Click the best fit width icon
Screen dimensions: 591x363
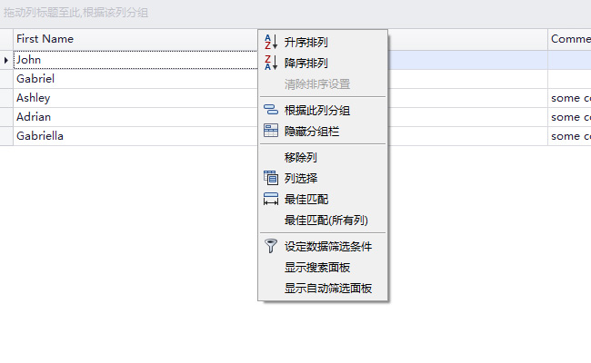[x=271, y=199]
